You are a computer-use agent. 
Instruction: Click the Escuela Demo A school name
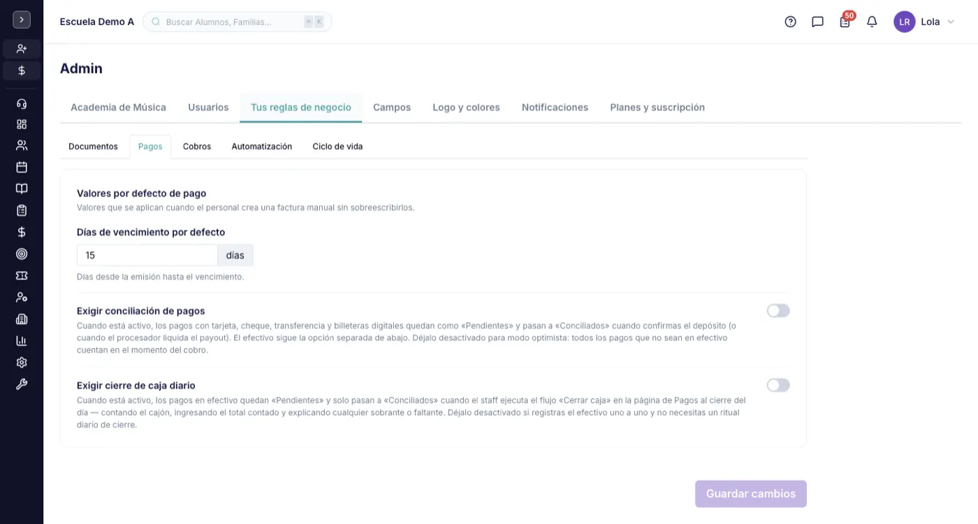pyautogui.click(x=97, y=22)
